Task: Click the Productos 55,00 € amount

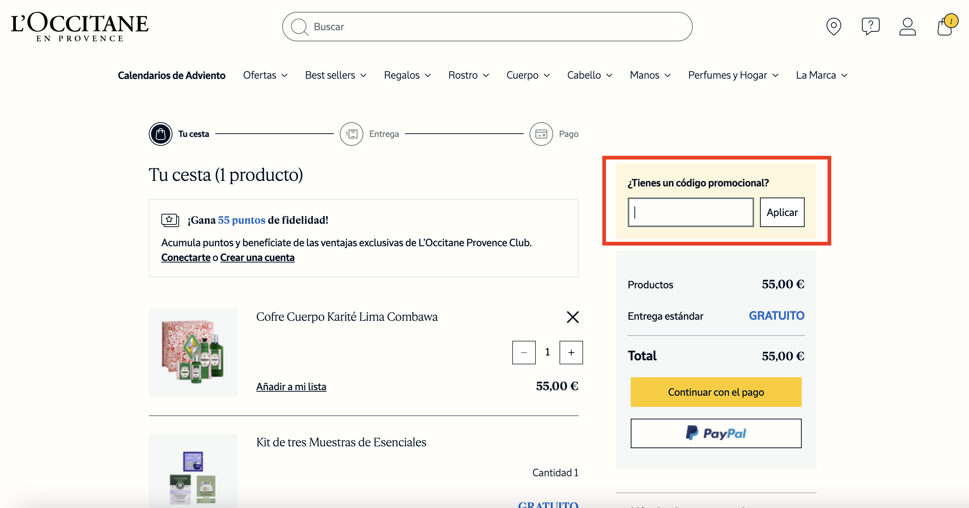Action: point(783,284)
